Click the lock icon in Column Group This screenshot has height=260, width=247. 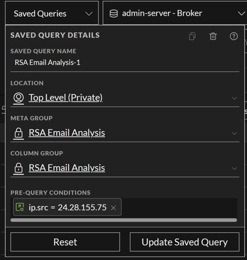tap(19, 168)
